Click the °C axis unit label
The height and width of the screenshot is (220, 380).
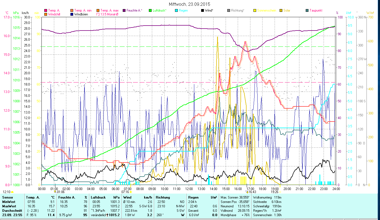tap(7, 13)
